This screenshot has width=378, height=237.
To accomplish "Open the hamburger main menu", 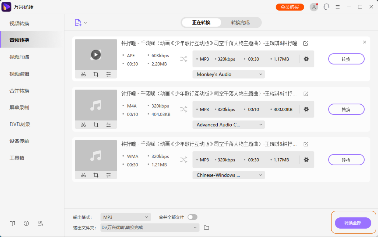I will (x=338, y=7).
